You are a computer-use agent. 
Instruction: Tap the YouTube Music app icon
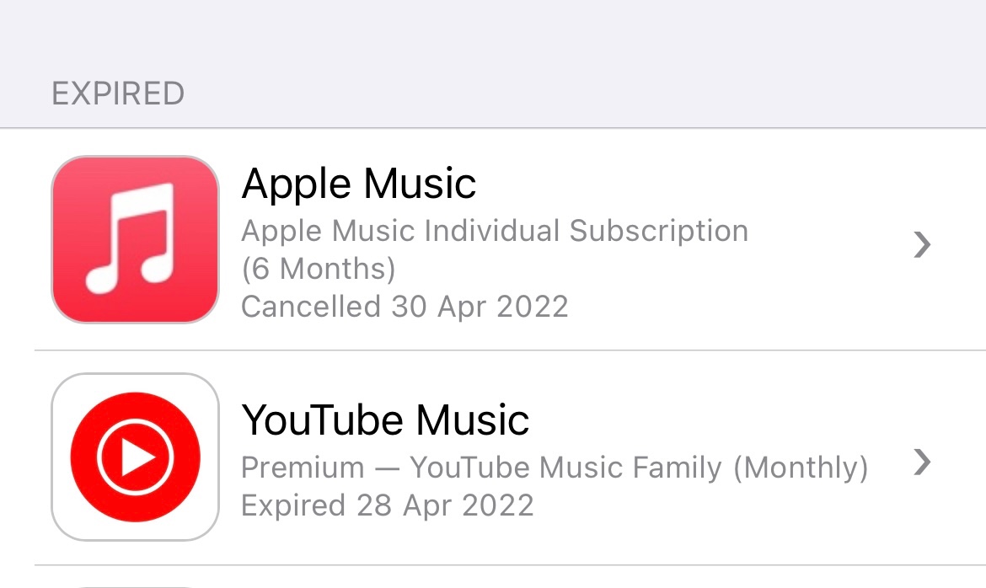tap(135, 457)
